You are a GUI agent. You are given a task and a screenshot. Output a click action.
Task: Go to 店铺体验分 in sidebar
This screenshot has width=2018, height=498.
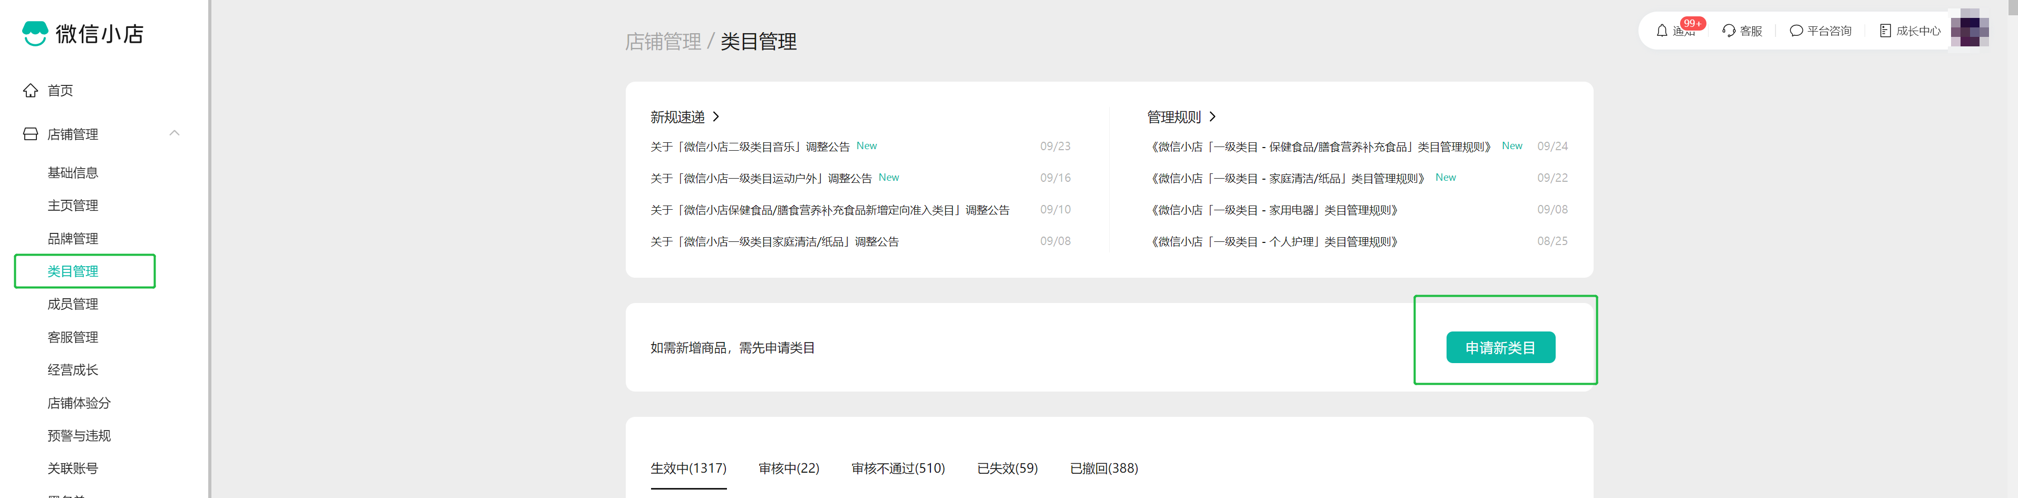click(x=79, y=403)
